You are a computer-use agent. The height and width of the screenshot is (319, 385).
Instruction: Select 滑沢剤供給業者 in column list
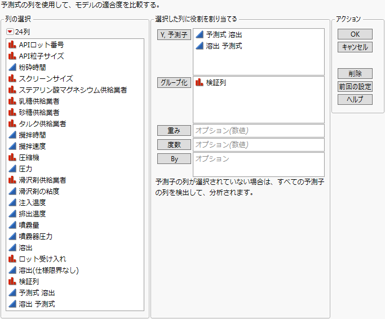point(42,180)
